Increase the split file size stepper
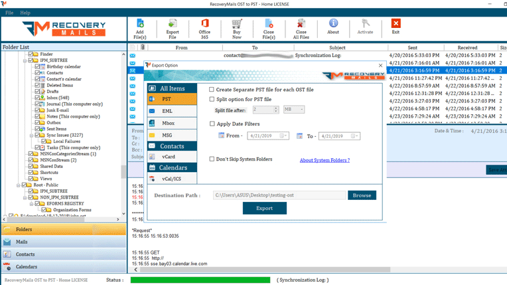Viewport: 507px width, 285px height. tap(276, 108)
